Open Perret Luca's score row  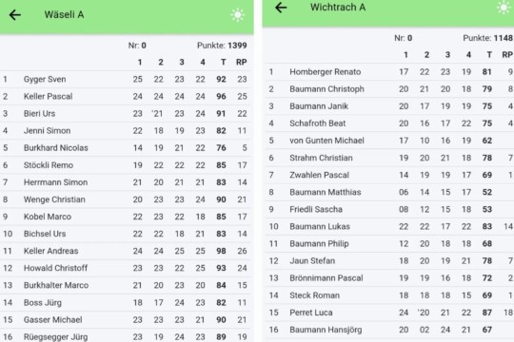[x=390, y=313]
